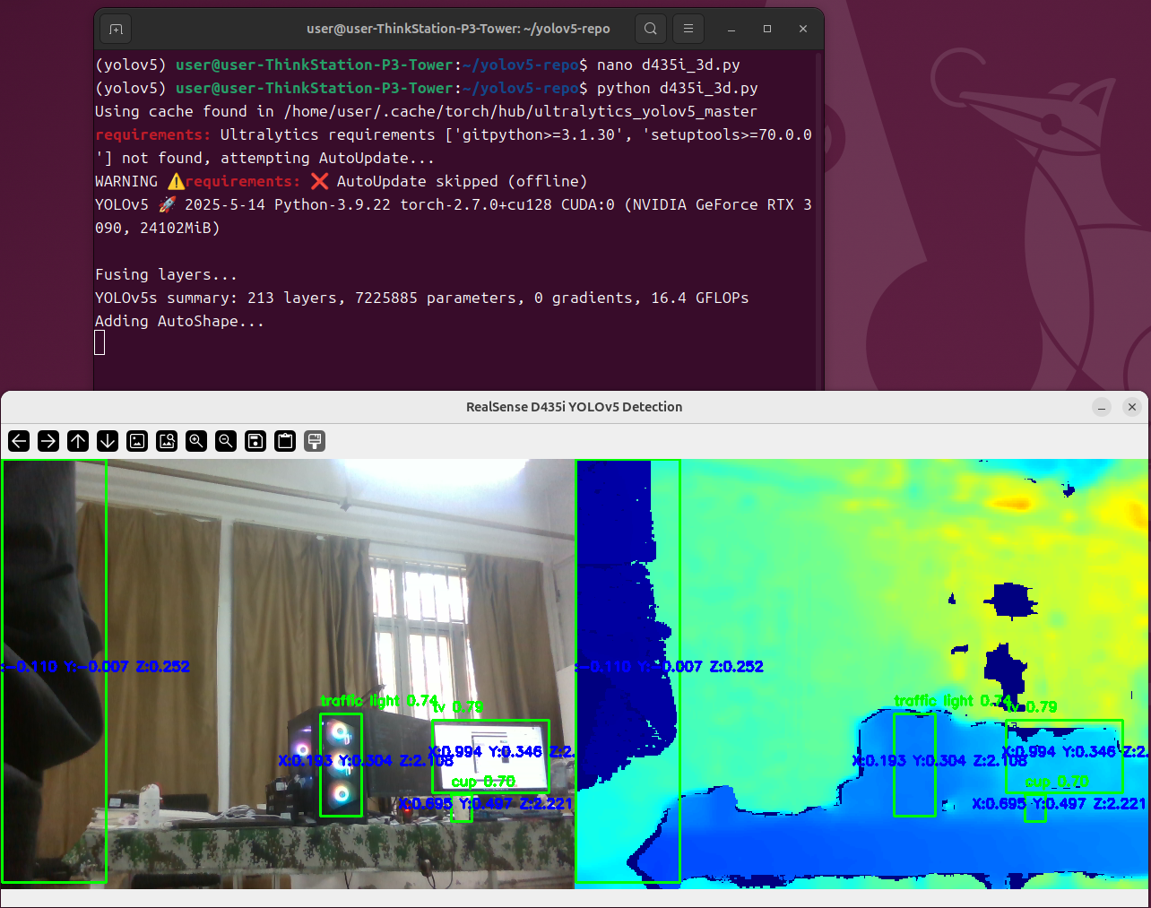
Task: Pan the image left with the left arrow
Action: (19, 441)
